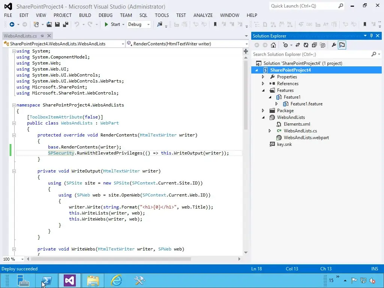Screen dimensions: 384x288
Task: Open Properties via the wrench icon
Action: [x=333, y=45]
